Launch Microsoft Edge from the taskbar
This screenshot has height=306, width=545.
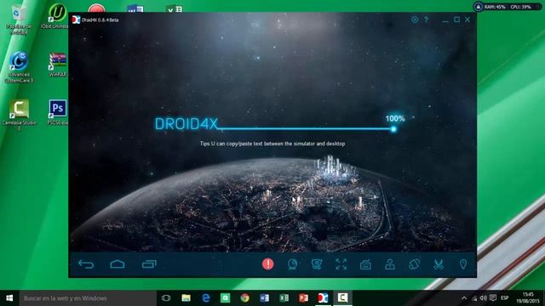206,298
